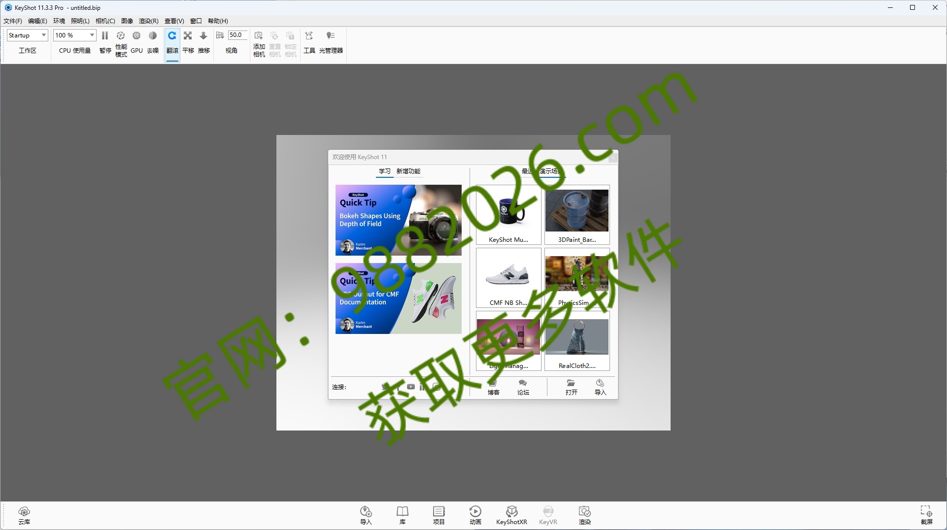This screenshot has height=530, width=947.
Task: Click the 论坛 forum button
Action: pyautogui.click(x=523, y=388)
